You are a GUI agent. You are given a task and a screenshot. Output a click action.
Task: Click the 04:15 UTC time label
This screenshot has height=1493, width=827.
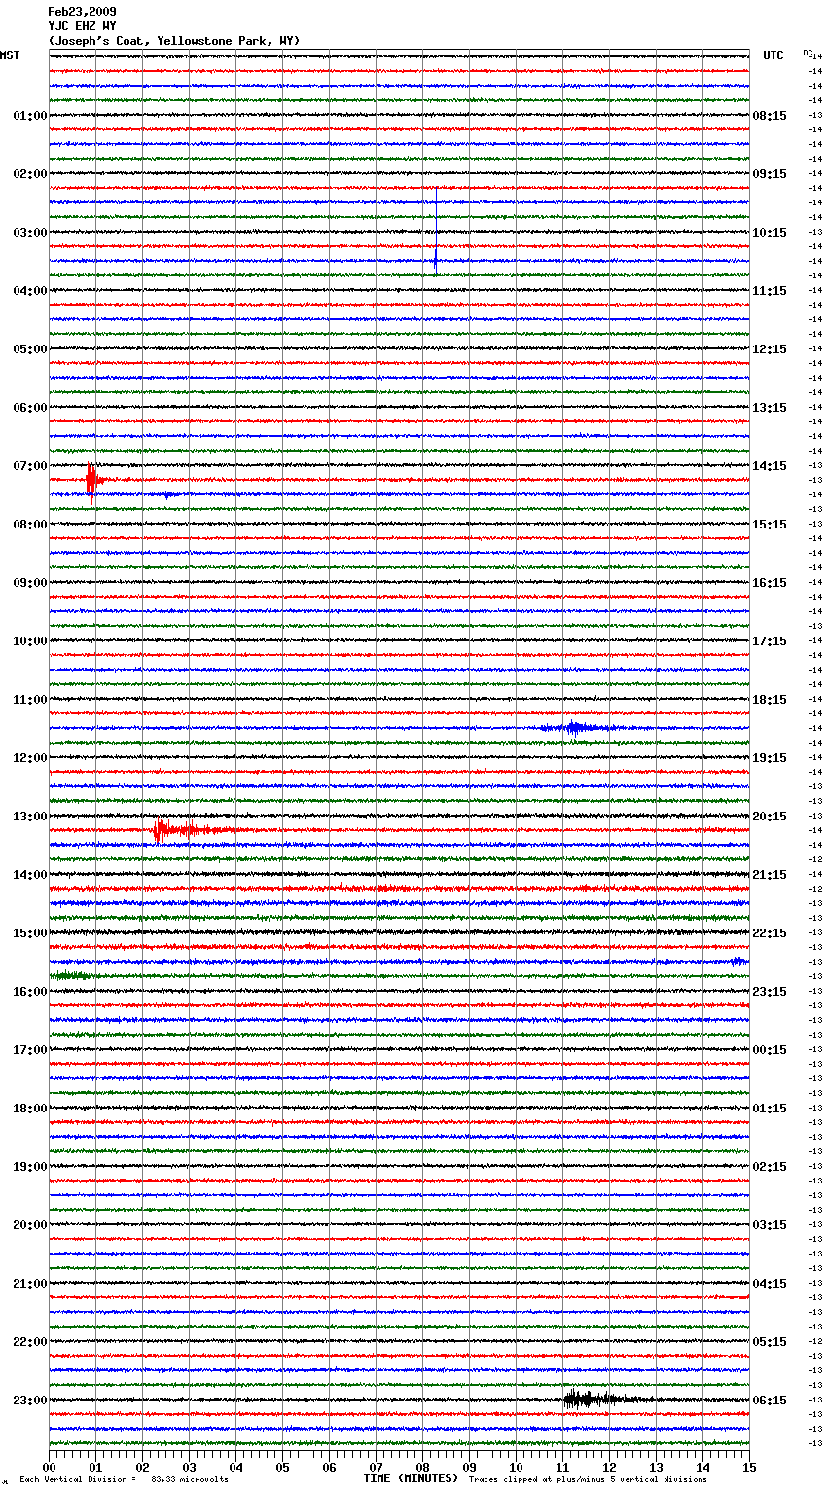(770, 1284)
